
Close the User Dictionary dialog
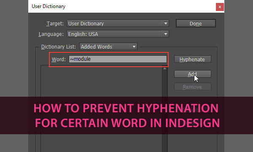(220, 7)
